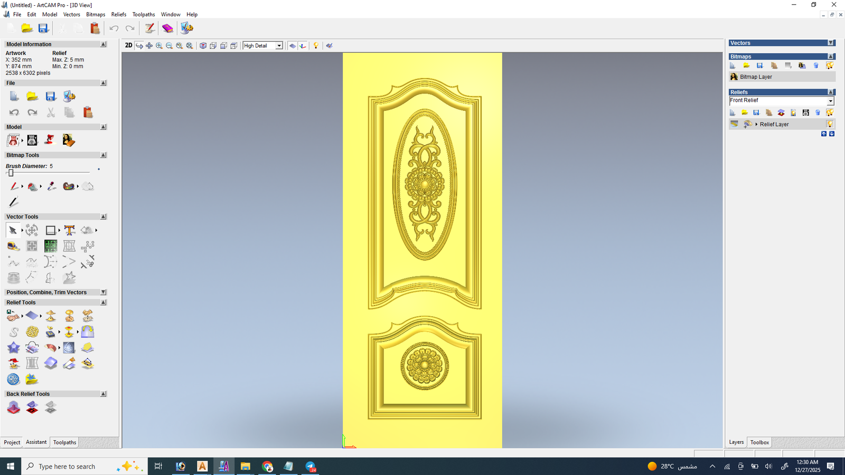The width and height of the screenshot is (845, 475).
Task: Pick the Flood Fill bucket tool
Action: coord(32,186)
